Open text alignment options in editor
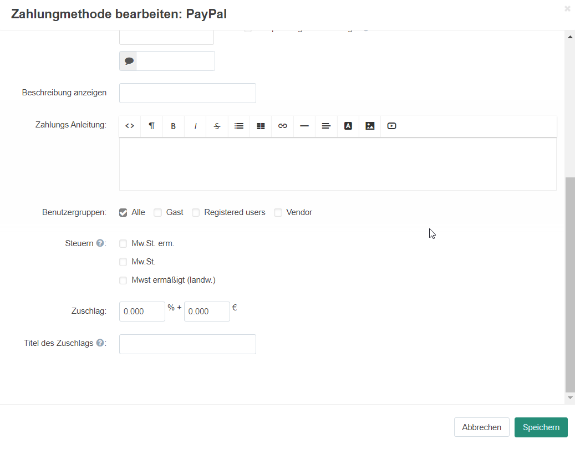 (326, 126)
